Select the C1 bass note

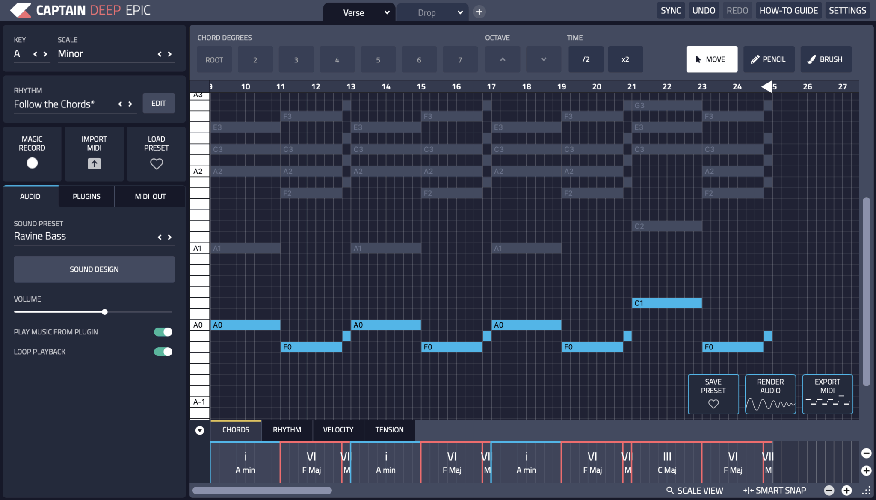tap(667, 303)
